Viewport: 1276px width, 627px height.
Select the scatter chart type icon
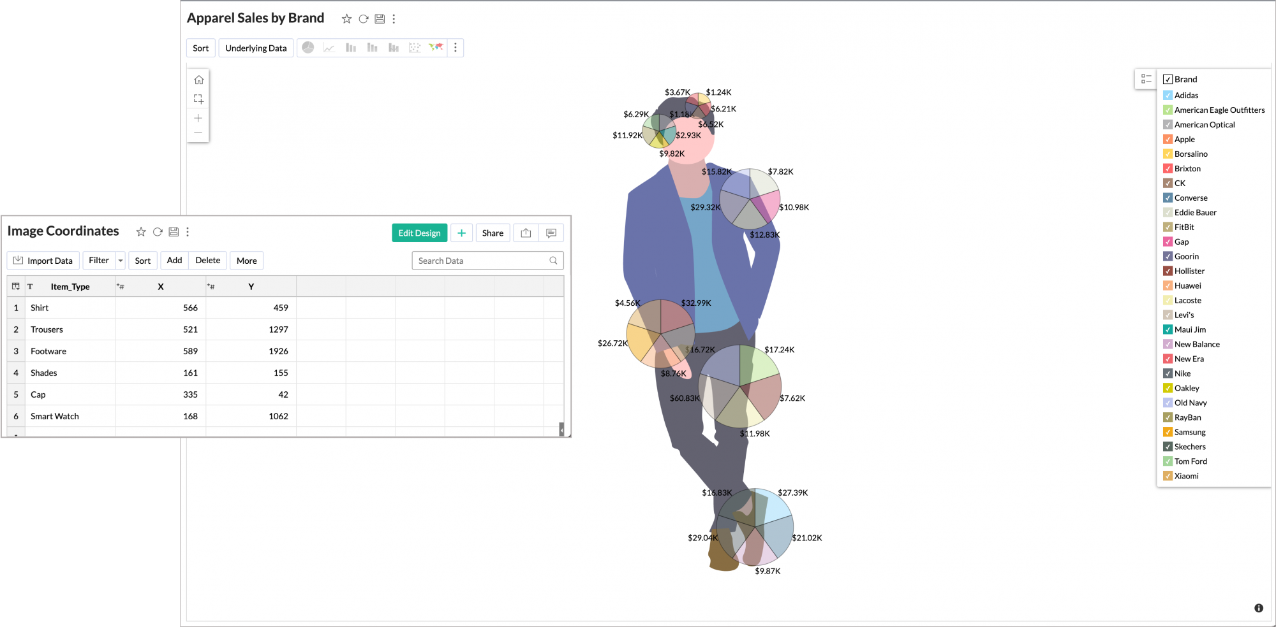(415, 48)
